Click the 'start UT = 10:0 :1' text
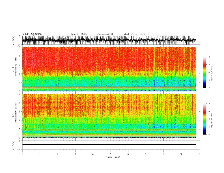Screen dimensions: 224x173 [x=137, y=34]
